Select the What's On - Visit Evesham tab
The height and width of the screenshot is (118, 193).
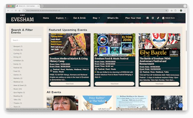[x=27, y=6]
